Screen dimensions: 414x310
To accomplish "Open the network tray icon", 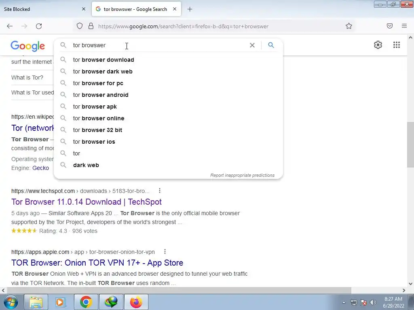I will tap(353, 302).
